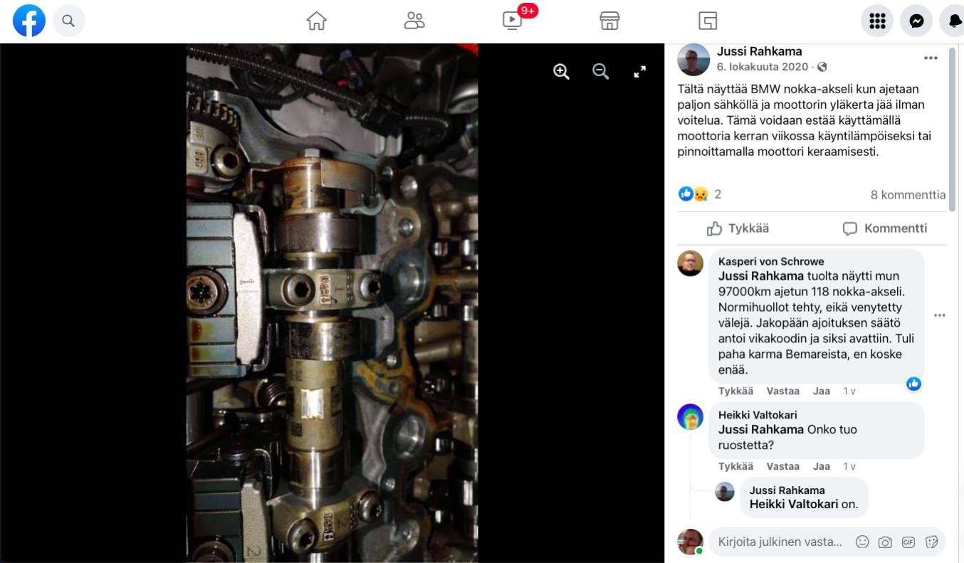Open the Facebook search icon
The image size is (964, 563).
tap(68, 21)
